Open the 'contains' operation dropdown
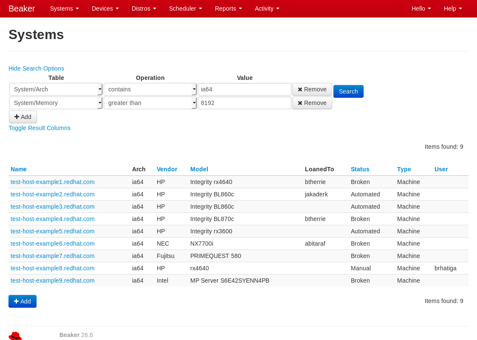The image size is (477, 340). [150, 89]
